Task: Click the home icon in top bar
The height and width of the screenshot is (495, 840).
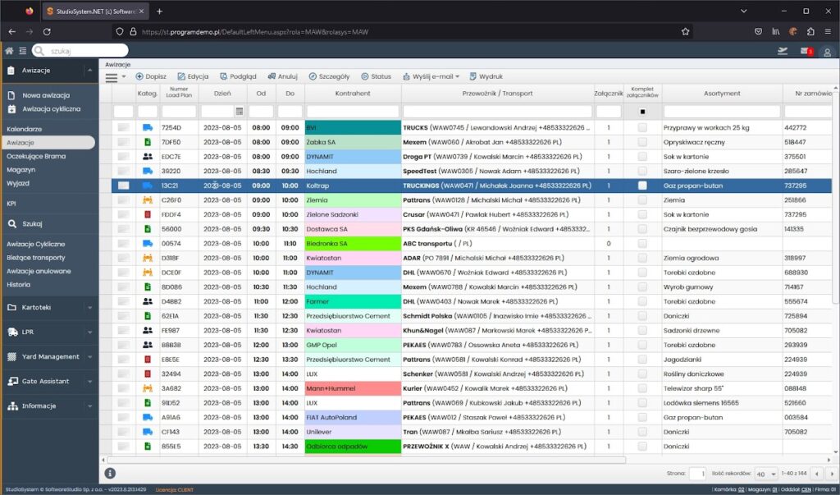Action: tap(9, 51)
